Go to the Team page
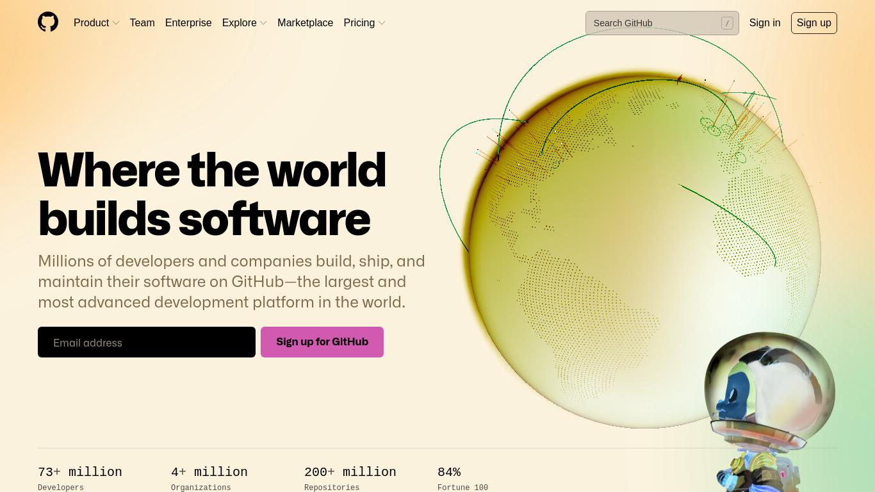The image size is (875, 492). (x=142, y=22)
